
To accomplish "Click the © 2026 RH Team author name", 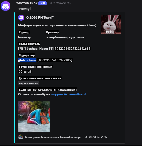I will pos(40,18).
